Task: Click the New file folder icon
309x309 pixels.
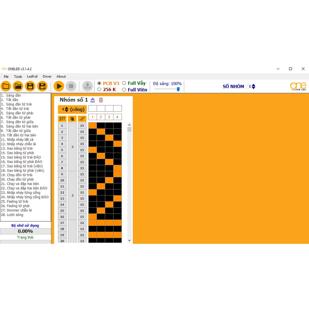Action: [6, 86]
